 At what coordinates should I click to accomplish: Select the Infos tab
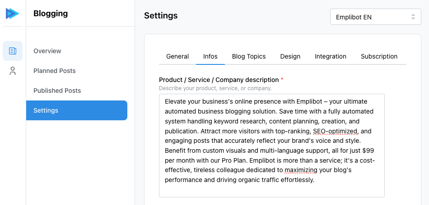tap(210, 56)
